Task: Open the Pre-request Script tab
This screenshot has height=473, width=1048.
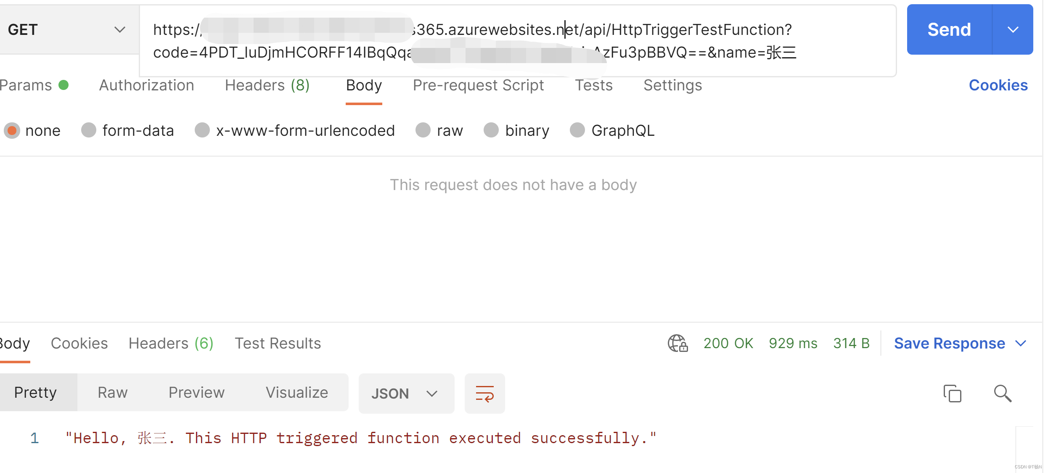Action: [479, 85]
